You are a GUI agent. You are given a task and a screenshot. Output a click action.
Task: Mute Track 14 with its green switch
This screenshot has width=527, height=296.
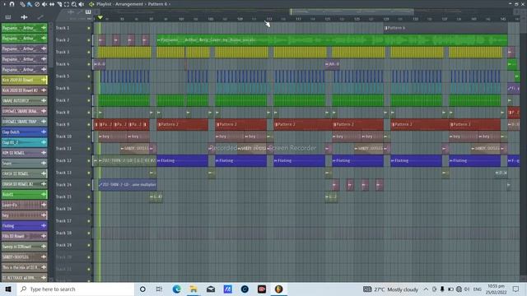(x=89, y=185)
